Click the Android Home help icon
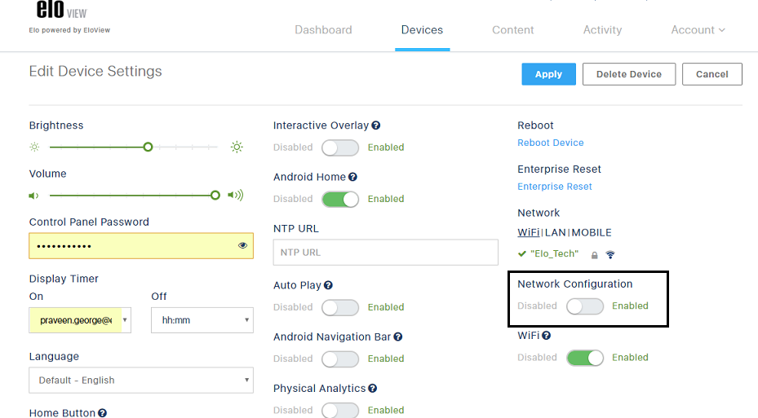The width and height of the screenshot is (758, 418). tap(353, 177)
